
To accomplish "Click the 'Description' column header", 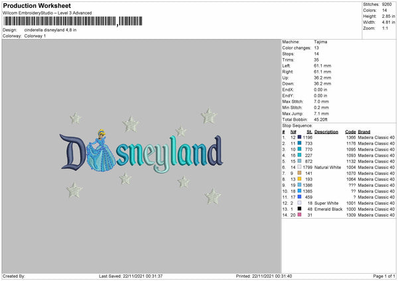I will (326, 132).
